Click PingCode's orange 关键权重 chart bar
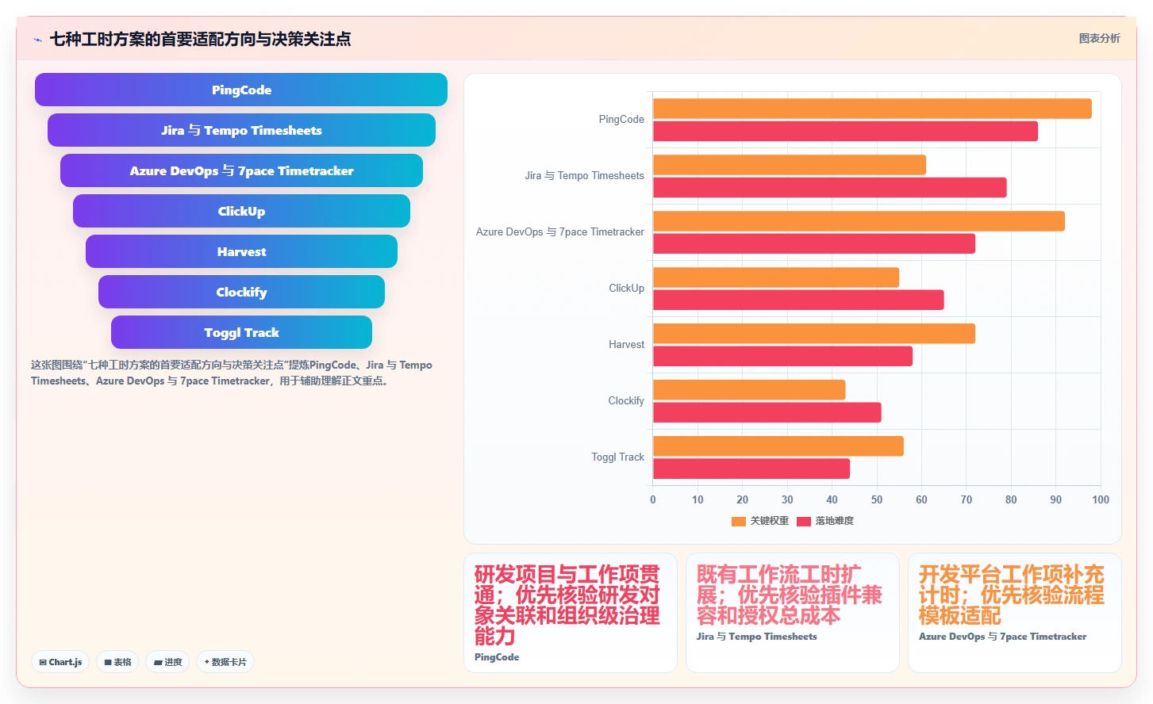 pyautogui.click(x=872, y=109)
